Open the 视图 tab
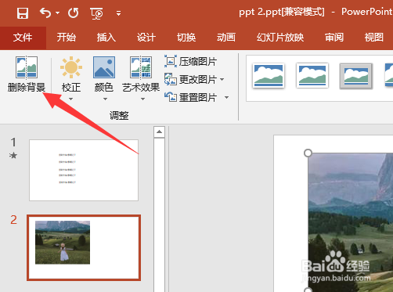Image resolution: width=393 pixels, height=292 pixels. (x=374, y=38)
